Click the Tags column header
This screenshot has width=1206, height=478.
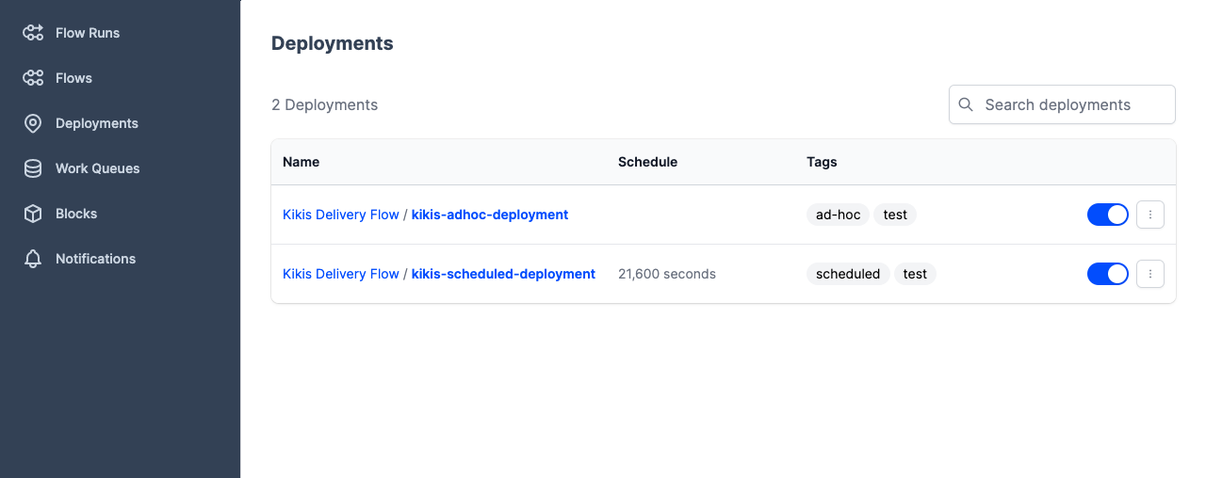822,162
